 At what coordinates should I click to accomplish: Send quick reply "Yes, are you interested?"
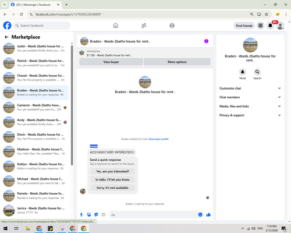113,171
